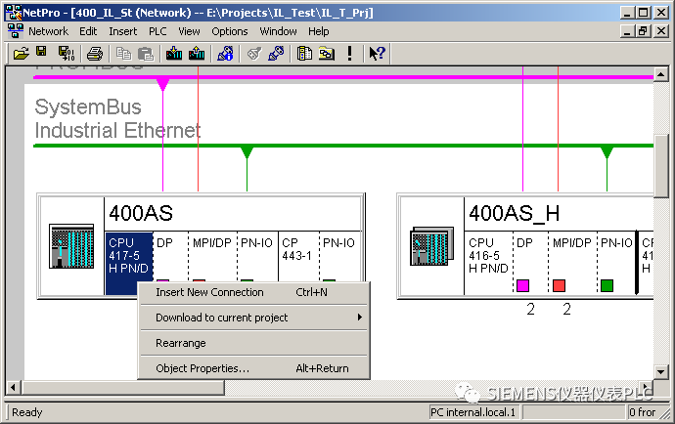Select the CP 443-1 module in 400AS
Screen dimensions: 675x424
tap(298, 256)
